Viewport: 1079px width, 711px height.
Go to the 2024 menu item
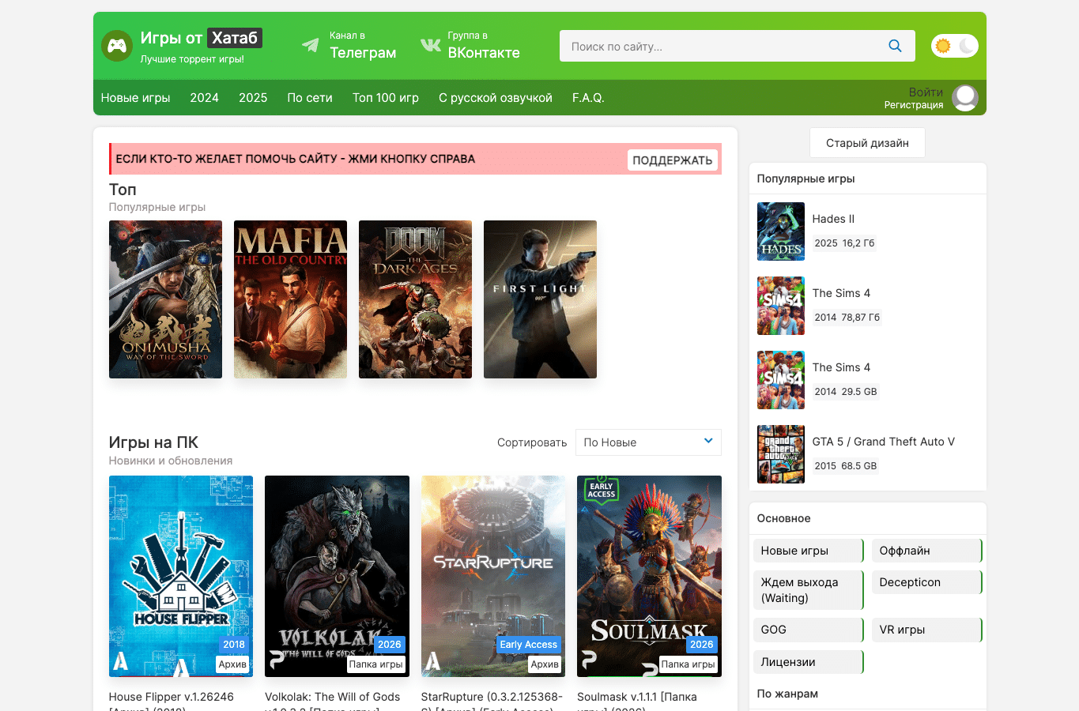point(204,98)
